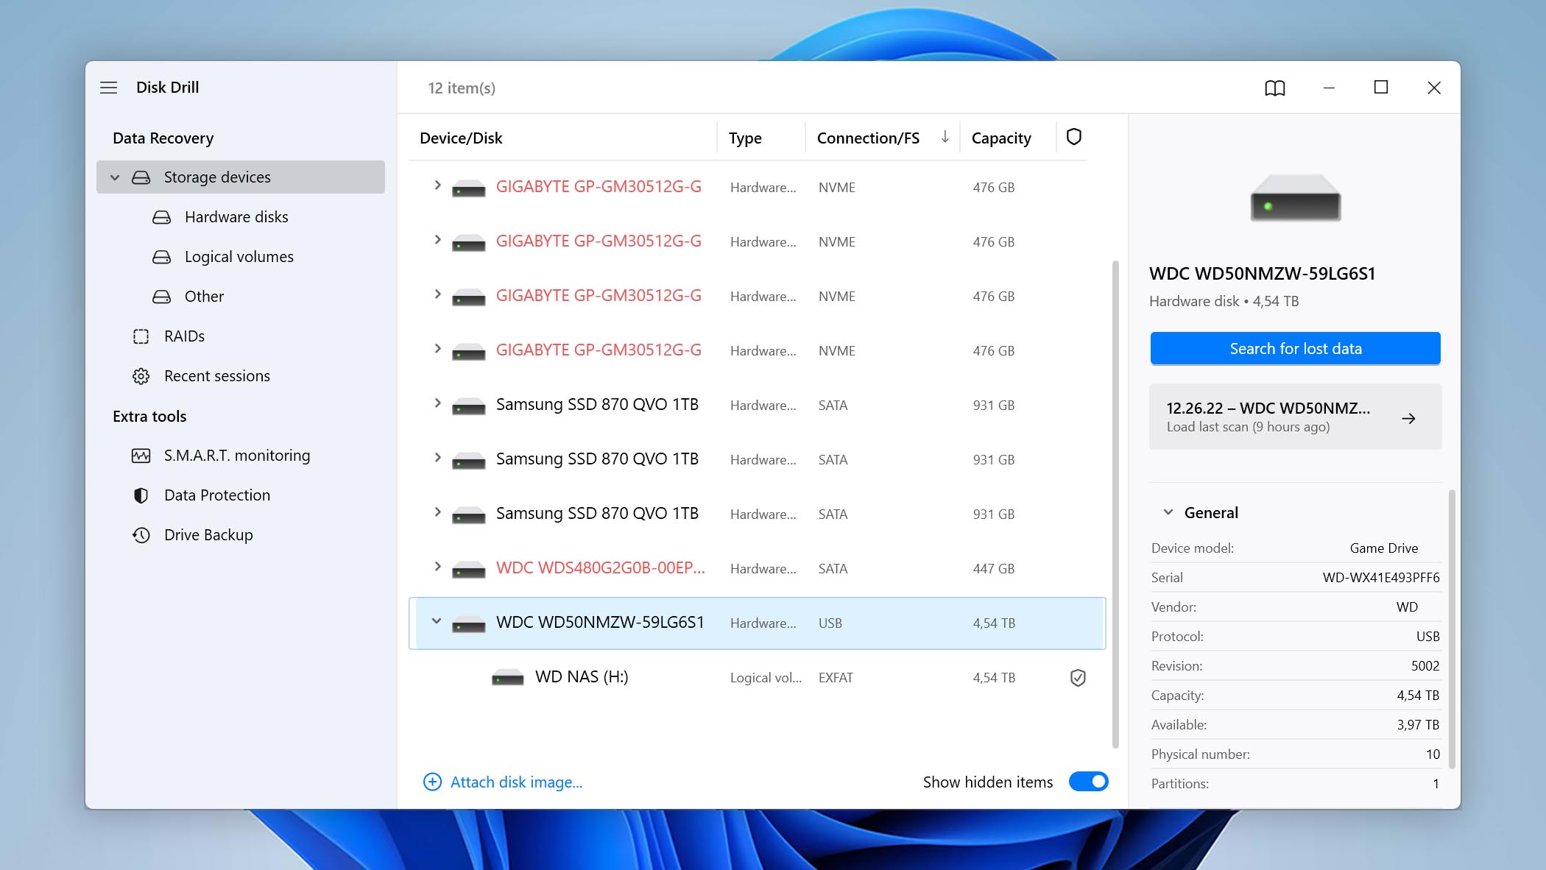Collapse the Storage devices tree chevron
The height and width of the screenshot is (870, 1546).
click(115, 177)
